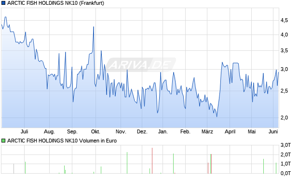The image size is (299, 178).
Task: Click the Mai month label
Action: (x=252, y=131)
